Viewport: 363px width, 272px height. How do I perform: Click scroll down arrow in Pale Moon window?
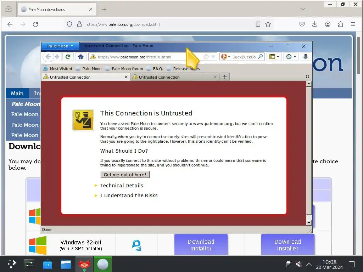[x=309, y=223]
